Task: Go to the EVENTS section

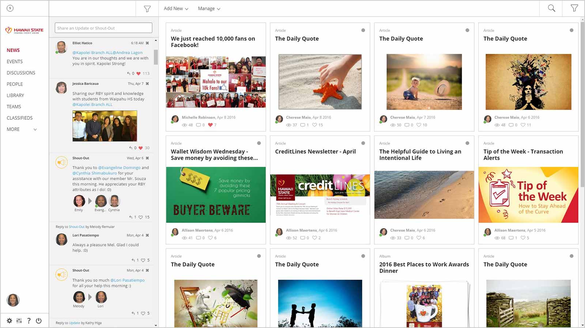Action: coord(15,61)
